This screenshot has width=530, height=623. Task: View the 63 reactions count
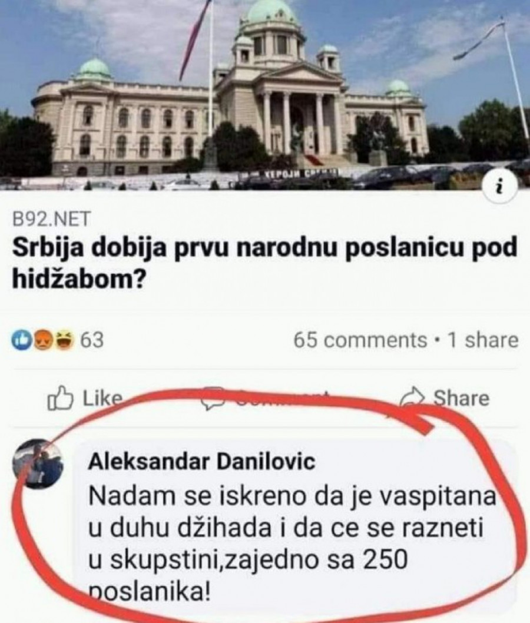pos(92,340)
